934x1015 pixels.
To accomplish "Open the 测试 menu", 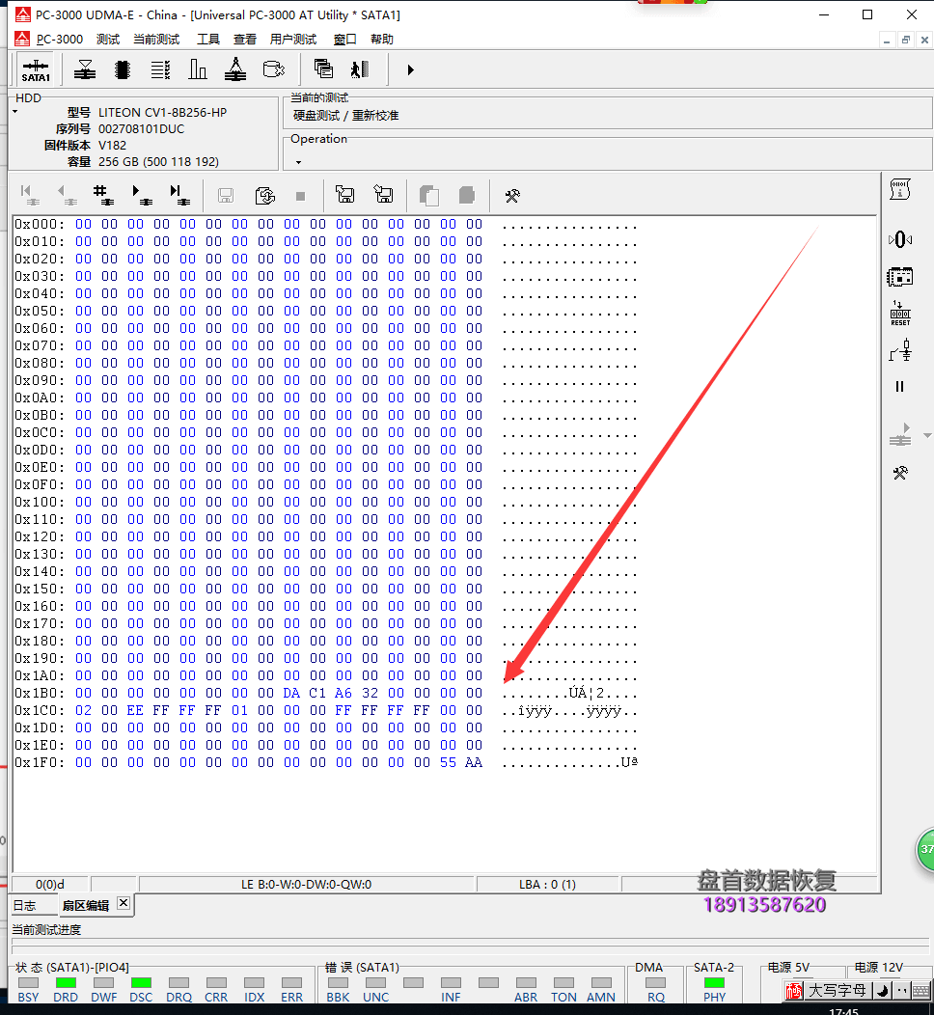I will (108, 40).
